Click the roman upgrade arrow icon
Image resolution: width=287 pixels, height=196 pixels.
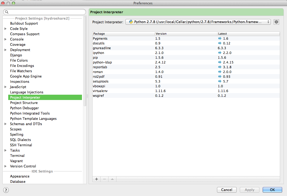coord(220,72)
